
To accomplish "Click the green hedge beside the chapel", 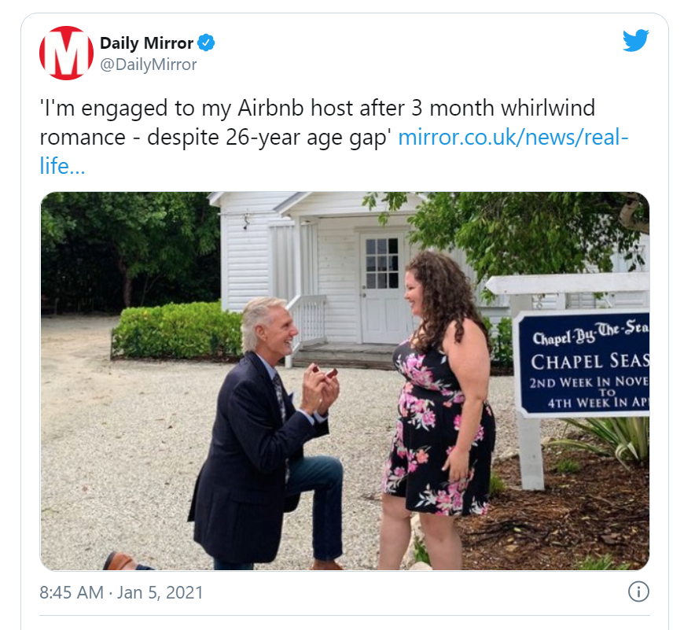I will pyautogui.click(x=178, y=330).
